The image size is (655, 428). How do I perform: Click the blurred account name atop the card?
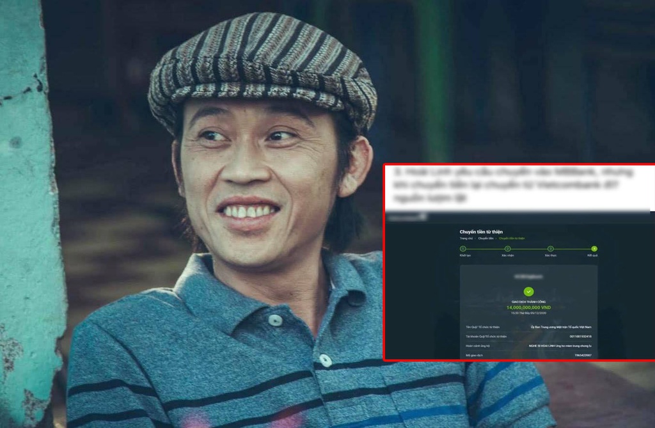(x=528, y=276)
